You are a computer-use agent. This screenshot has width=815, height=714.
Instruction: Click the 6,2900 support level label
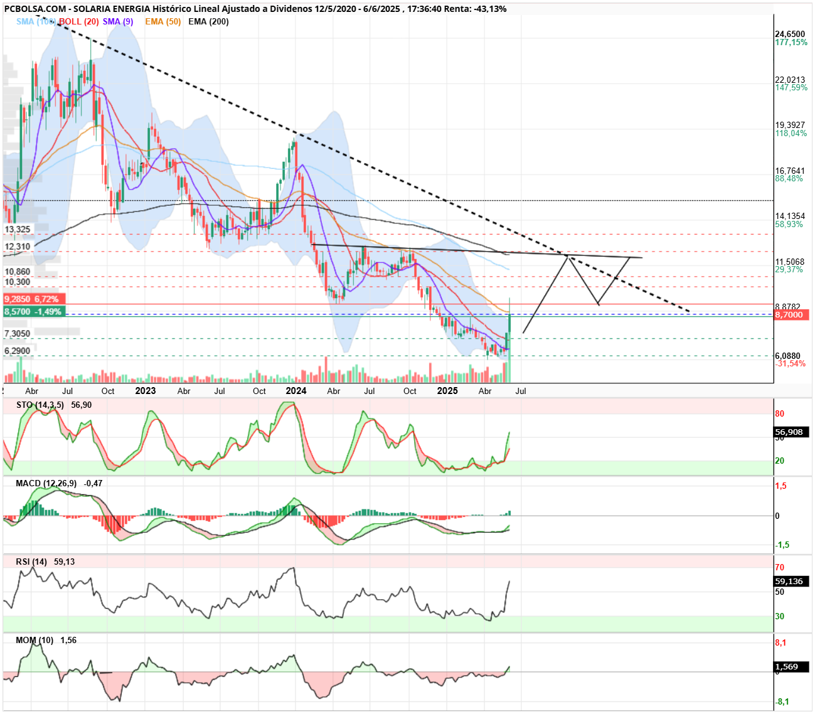[x=18, y=351]
